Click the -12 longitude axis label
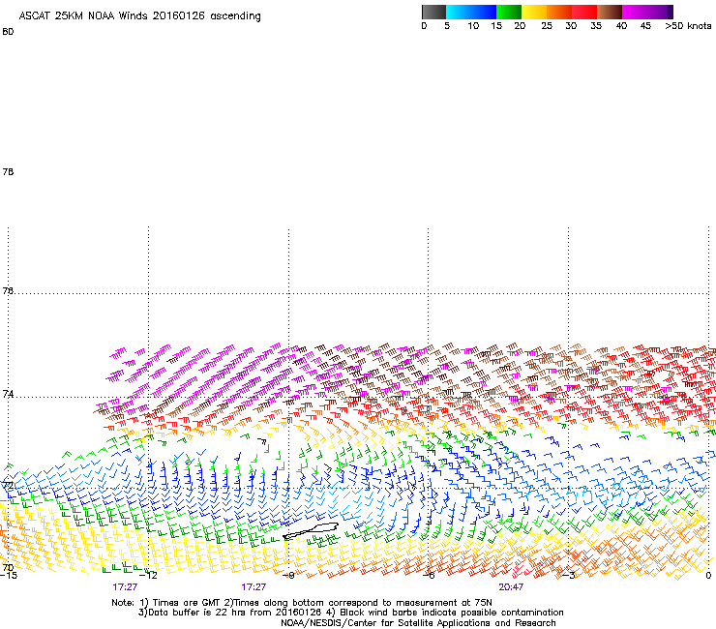The height and width of the screenshot is (629, 716). tap(149, 575)
